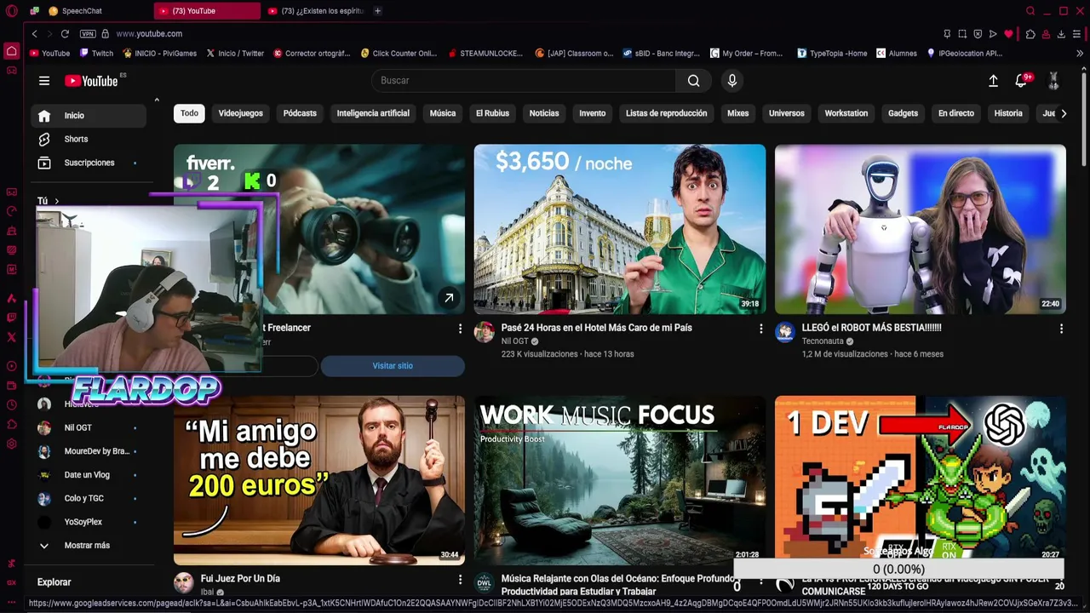Open the WORK MUSIC FOCUS thumbnail
The width and height of the screenshot is (1090, 613).
[x=620, y=479]
